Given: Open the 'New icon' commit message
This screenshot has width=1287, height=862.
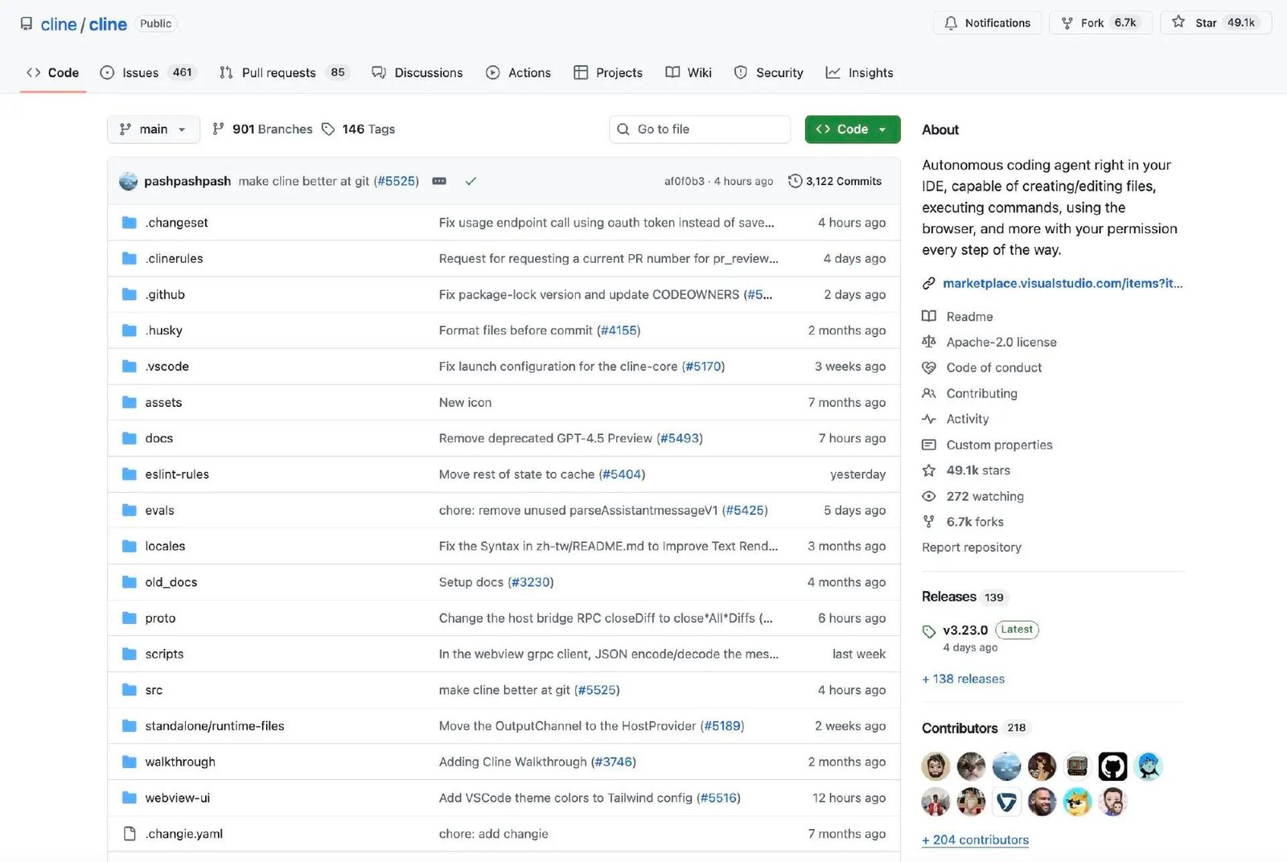Looking at the screenshot, I should pyautogui.click(x=465, y=402).
